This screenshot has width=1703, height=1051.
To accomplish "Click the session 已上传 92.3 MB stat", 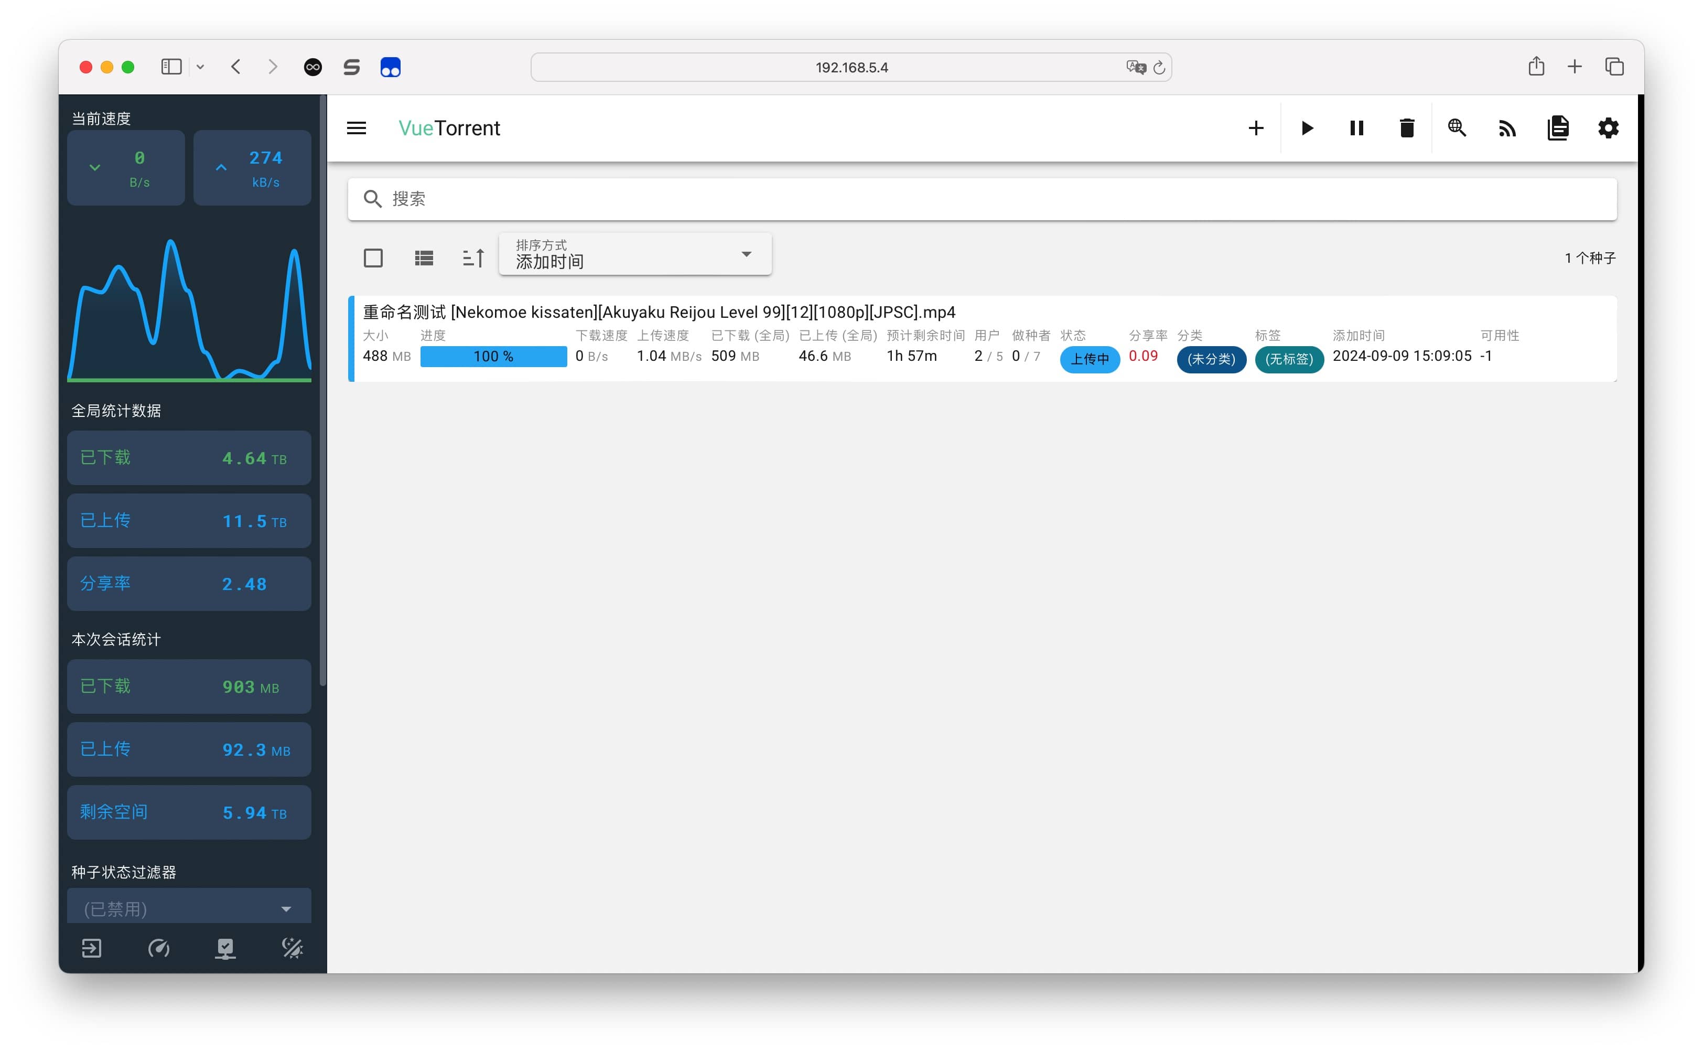I will [189, 749].
